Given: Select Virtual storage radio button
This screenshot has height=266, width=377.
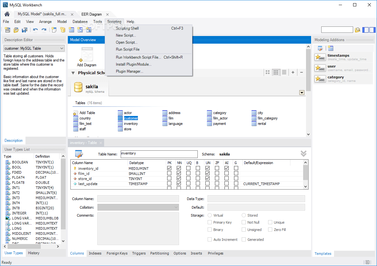Looking at the screenshot, I should tap(210, 215).
